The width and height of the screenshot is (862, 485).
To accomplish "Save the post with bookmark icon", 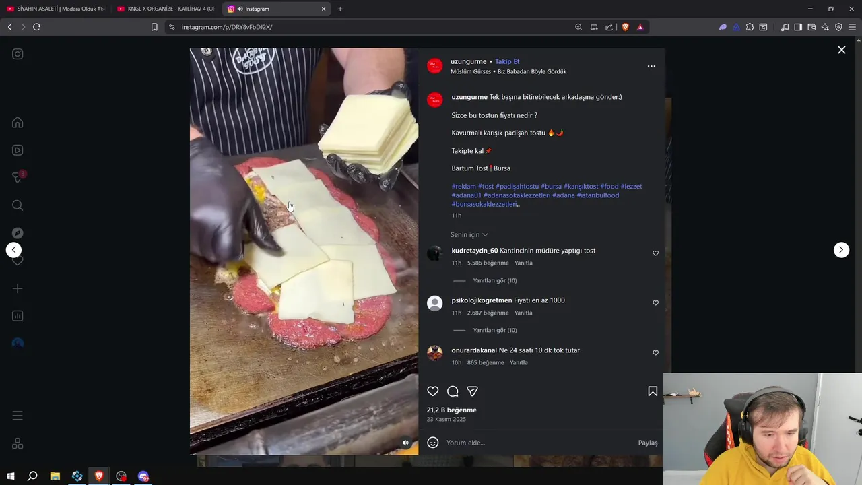I will pyautogui.click(x=653, y=391).
